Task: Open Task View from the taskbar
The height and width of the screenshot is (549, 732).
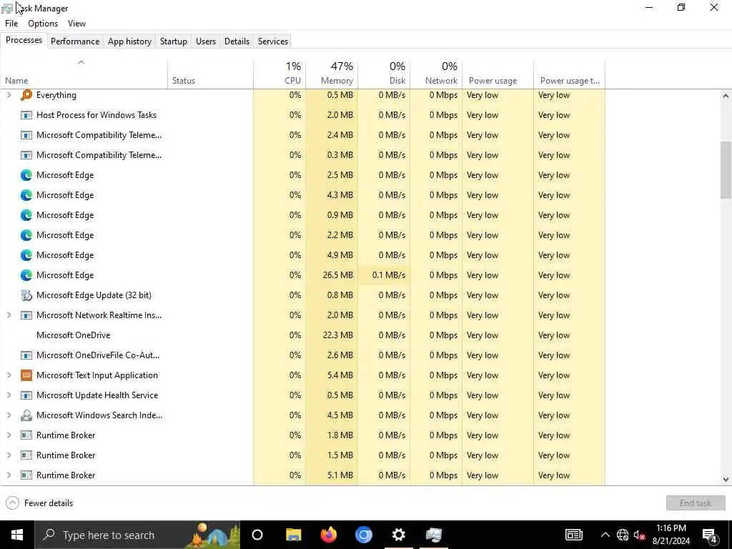Action: point(257,535)
